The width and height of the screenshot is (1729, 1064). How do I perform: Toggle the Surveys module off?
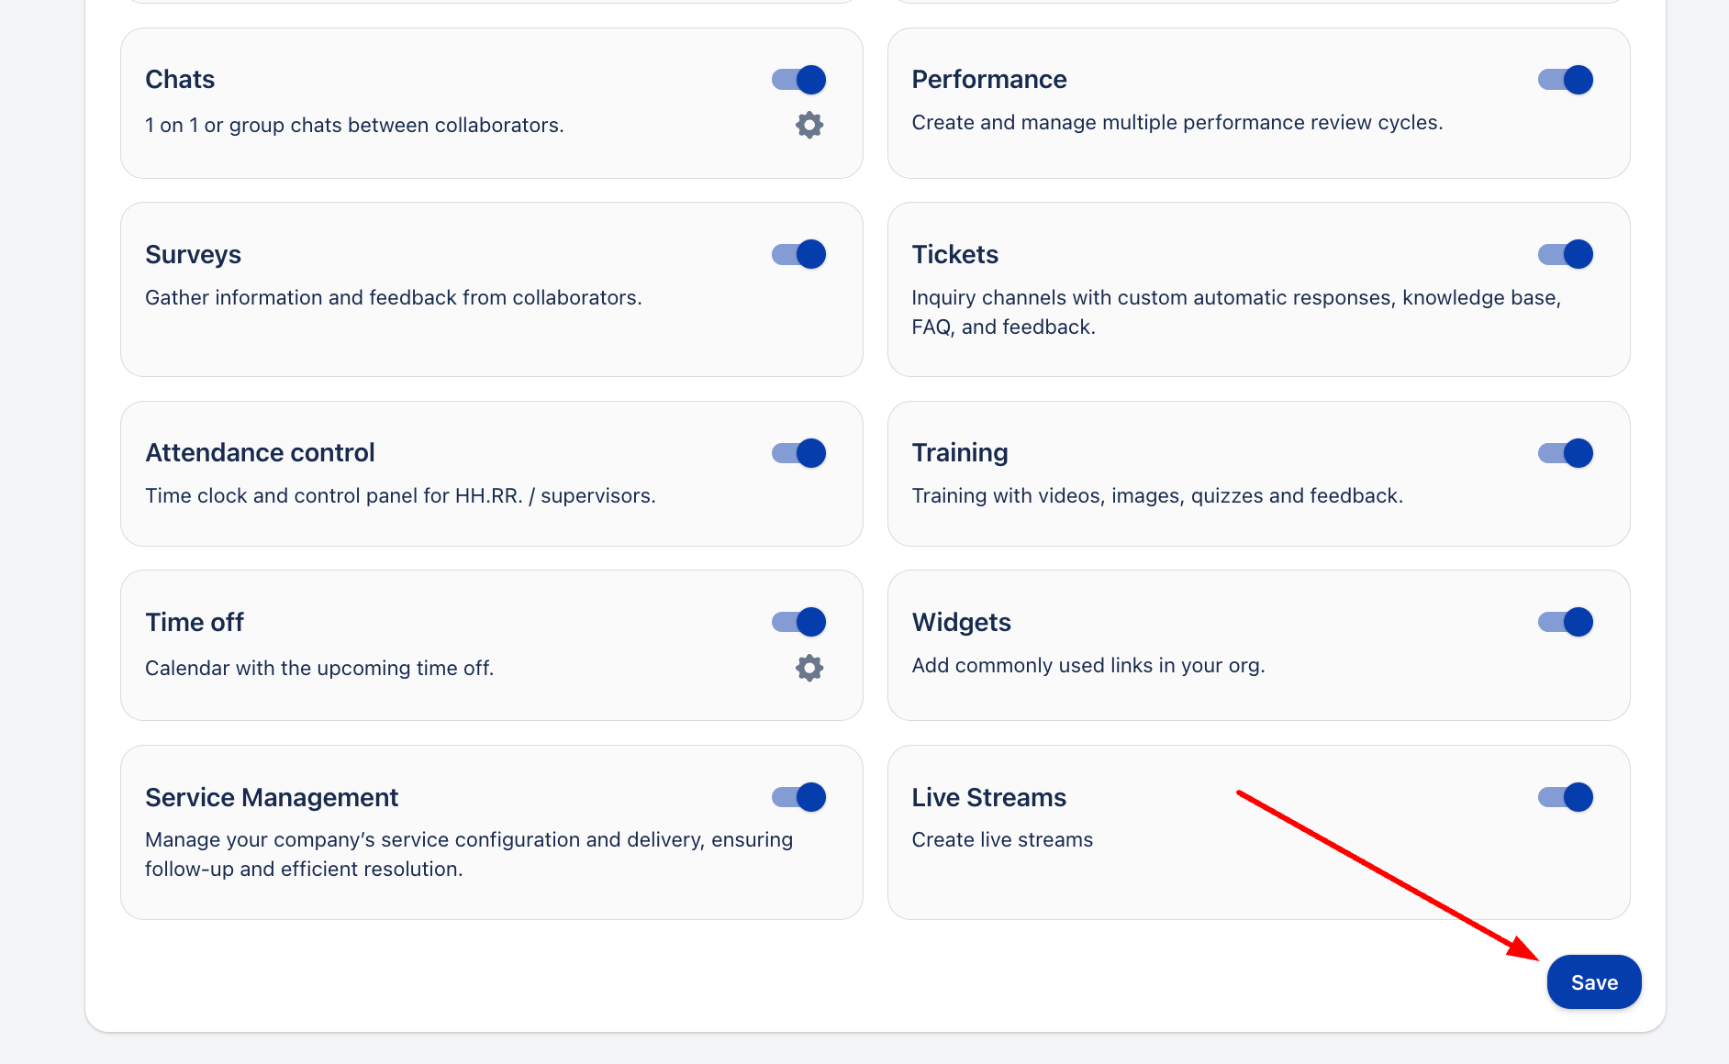(x=799, y=254)
